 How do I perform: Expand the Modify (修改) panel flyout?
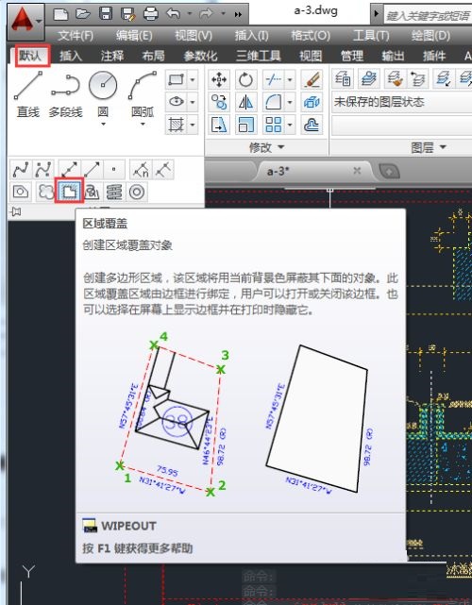tap(267, 147)
